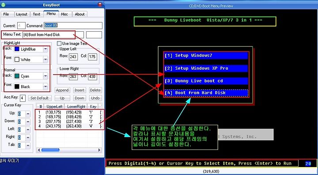Switch to the Text tab
Screen dimensions: 318x175
[37, 14]
